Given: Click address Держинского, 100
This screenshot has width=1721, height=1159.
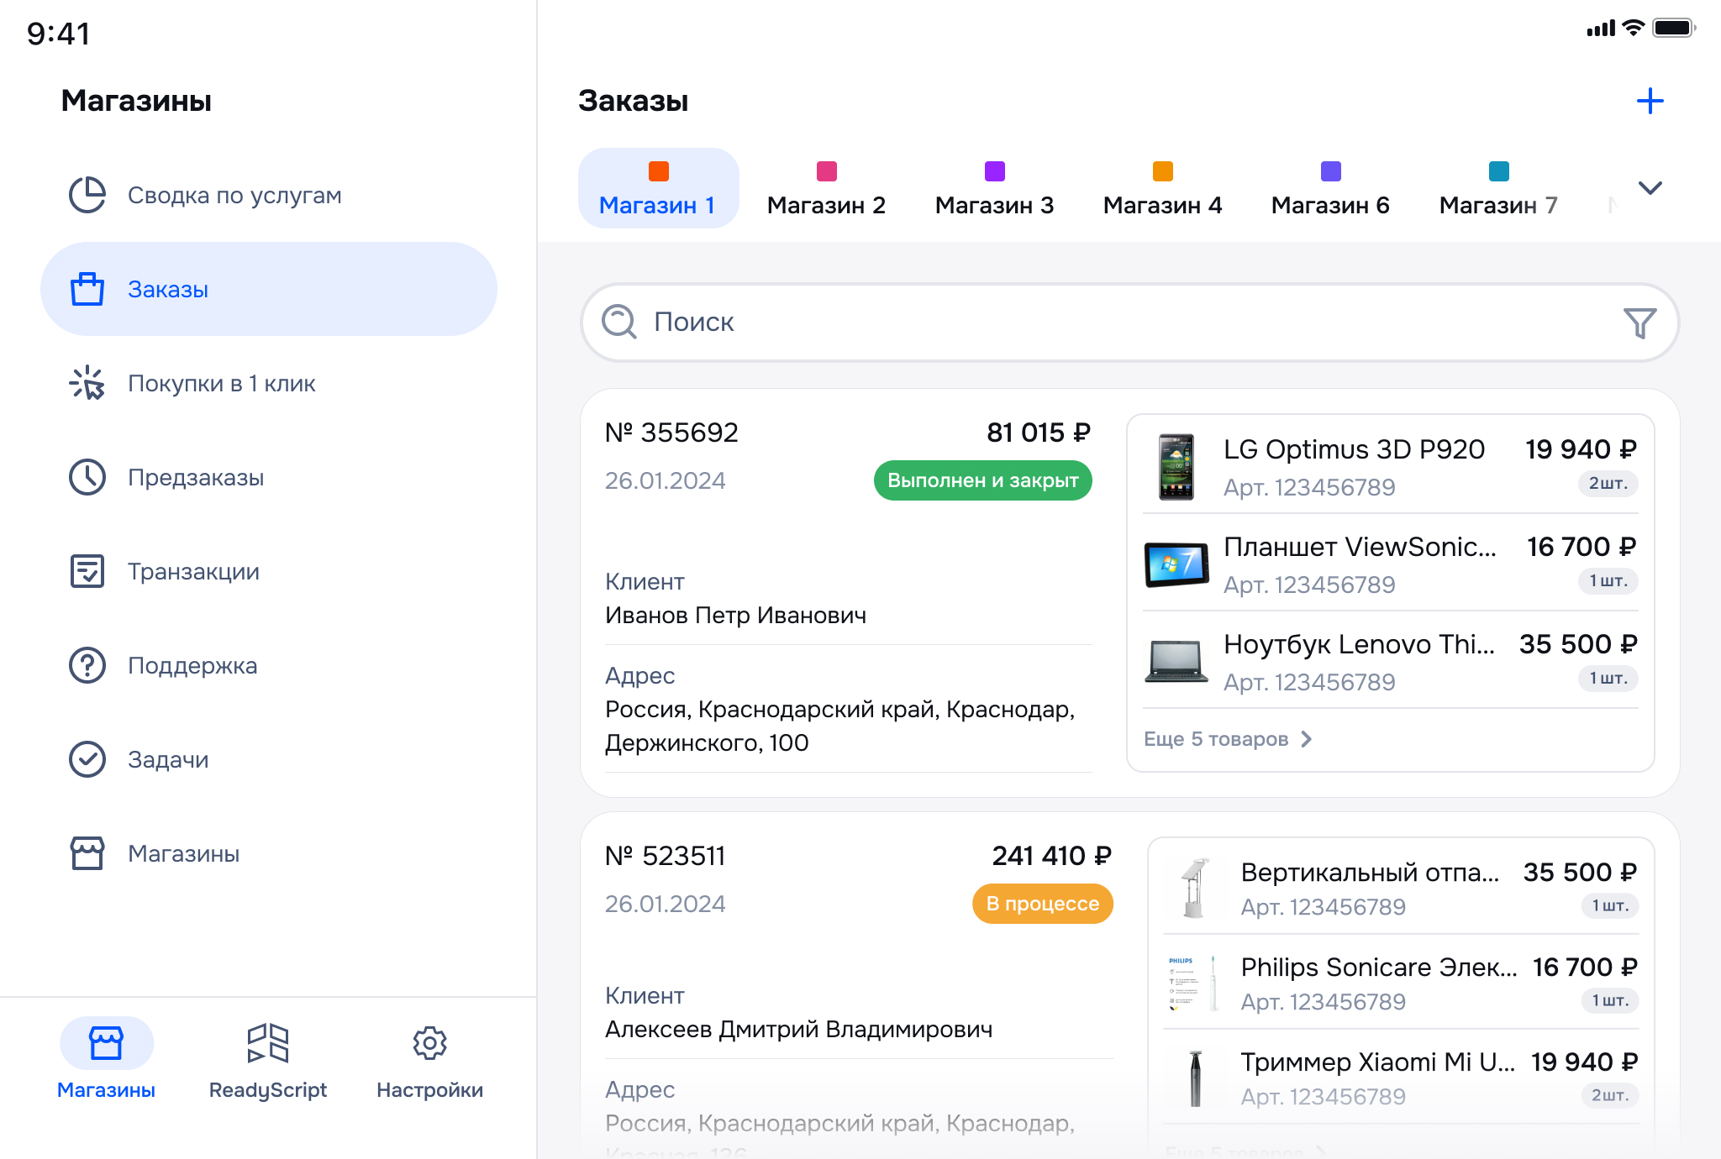Looking at the screenshot, I should pyautogui.click(x=707, y=743).
